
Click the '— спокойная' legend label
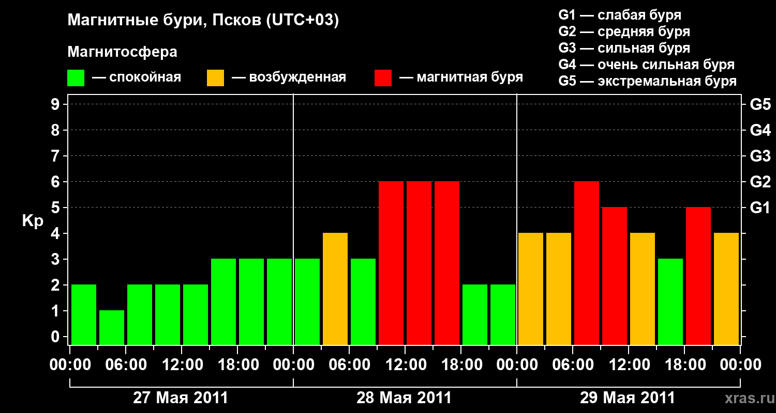click(136, 77)
